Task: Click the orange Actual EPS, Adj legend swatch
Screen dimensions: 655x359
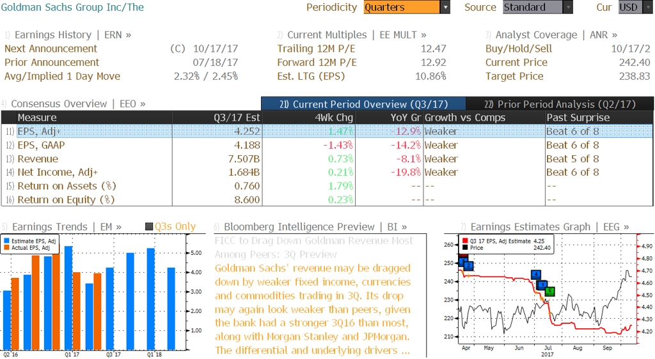Action: [6, 248]
